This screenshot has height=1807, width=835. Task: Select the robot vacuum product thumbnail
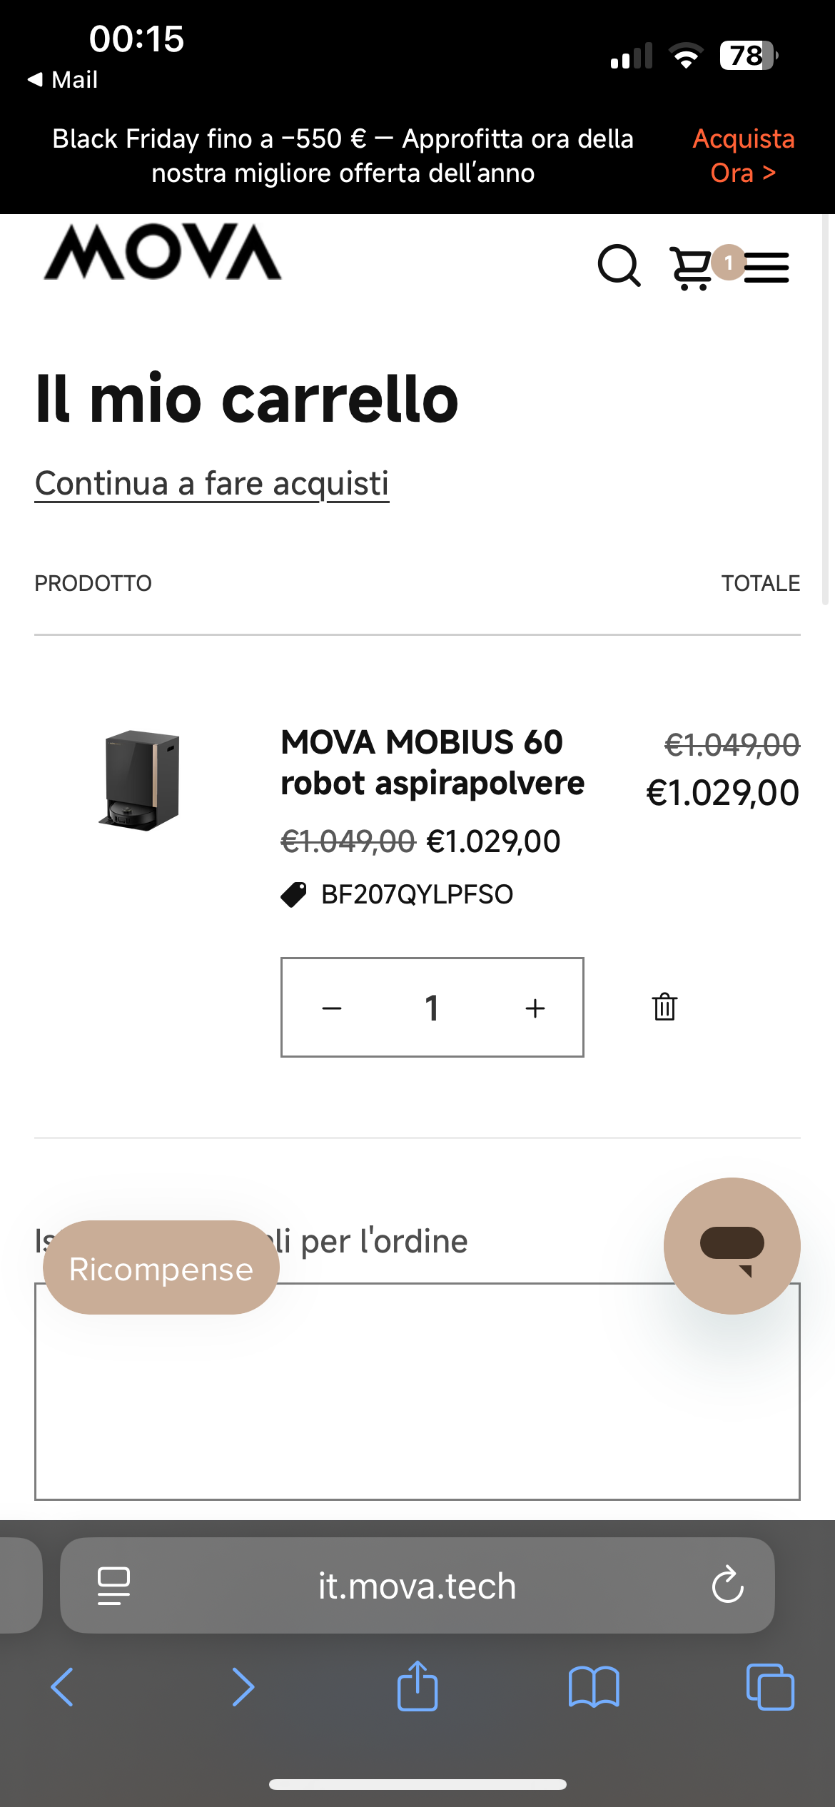click(x=141, y=780)
